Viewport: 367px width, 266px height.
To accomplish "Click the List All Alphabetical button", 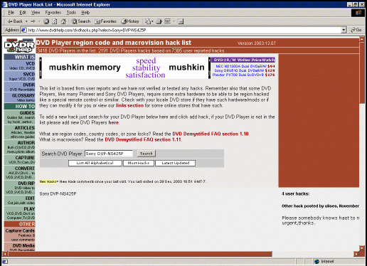I will 95,163.
